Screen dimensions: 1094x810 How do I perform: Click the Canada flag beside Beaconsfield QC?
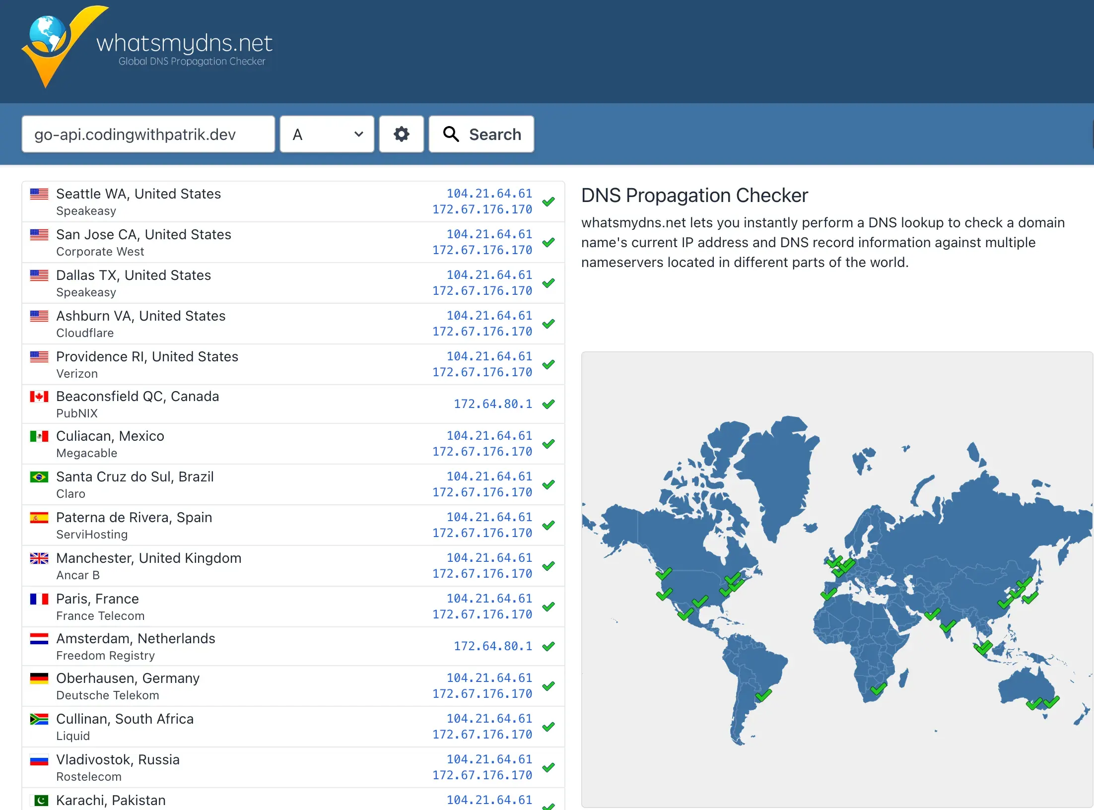(x=39, y=396)
